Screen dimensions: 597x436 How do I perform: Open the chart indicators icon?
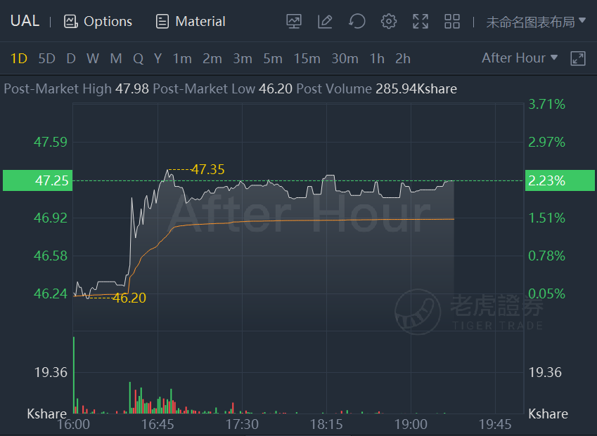pyautogui.click(x=294, y=22)
